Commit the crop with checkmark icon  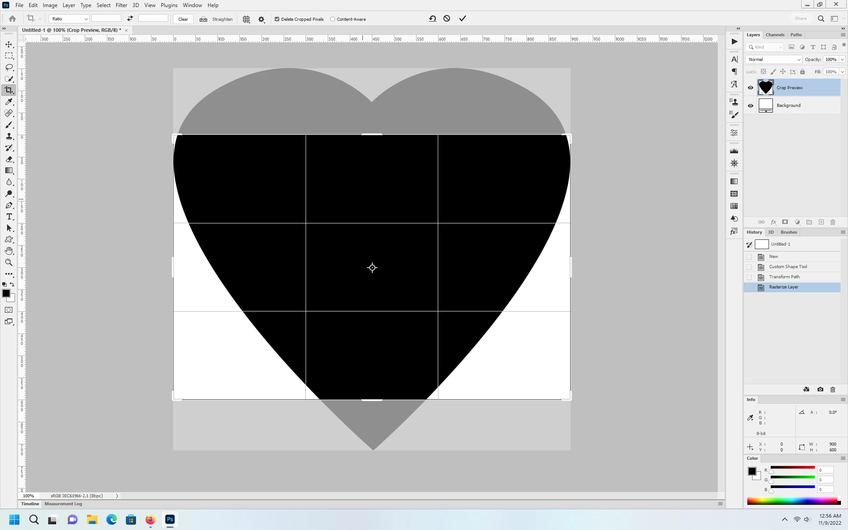(x=462, y=19)
